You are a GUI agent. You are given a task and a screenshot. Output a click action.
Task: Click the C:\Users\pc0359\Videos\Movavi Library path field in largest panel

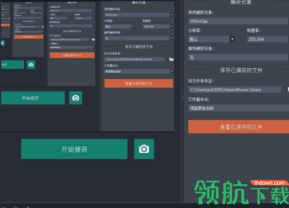pos(235,89)
